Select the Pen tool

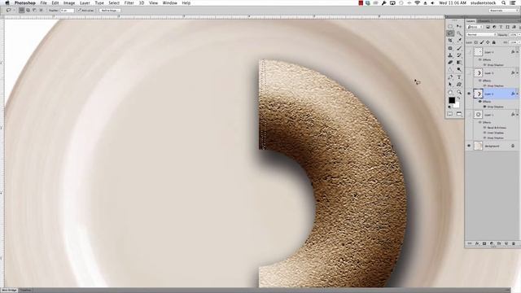pos(450,77)
